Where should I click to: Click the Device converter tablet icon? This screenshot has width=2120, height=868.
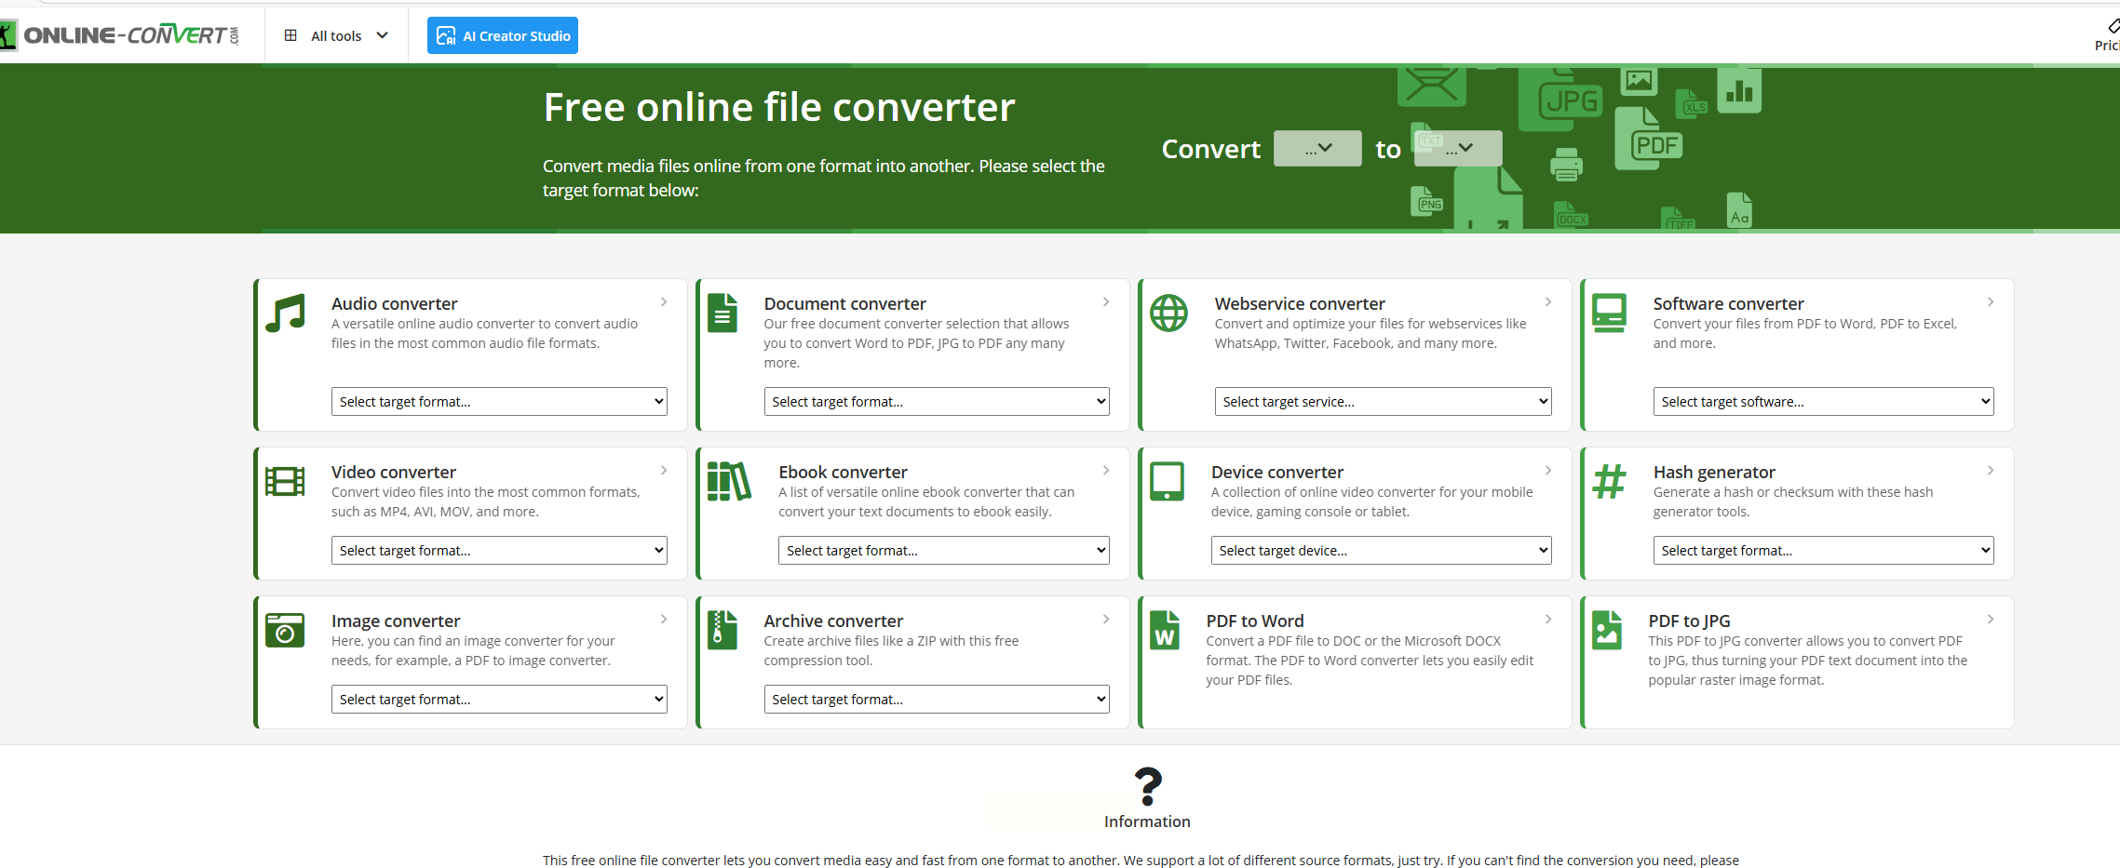click(x=1167, y=482)
